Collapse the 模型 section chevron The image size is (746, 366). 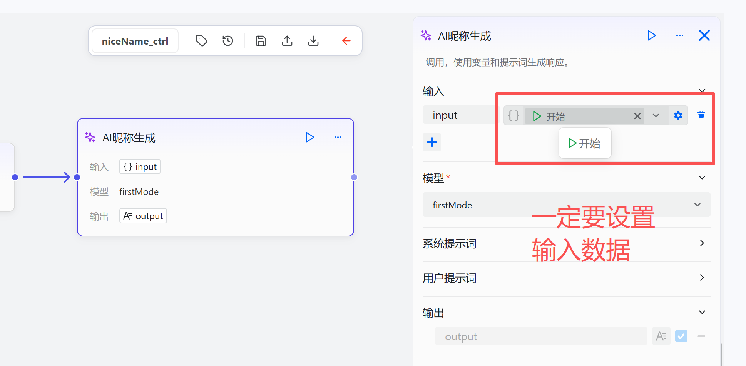[702, 178]
